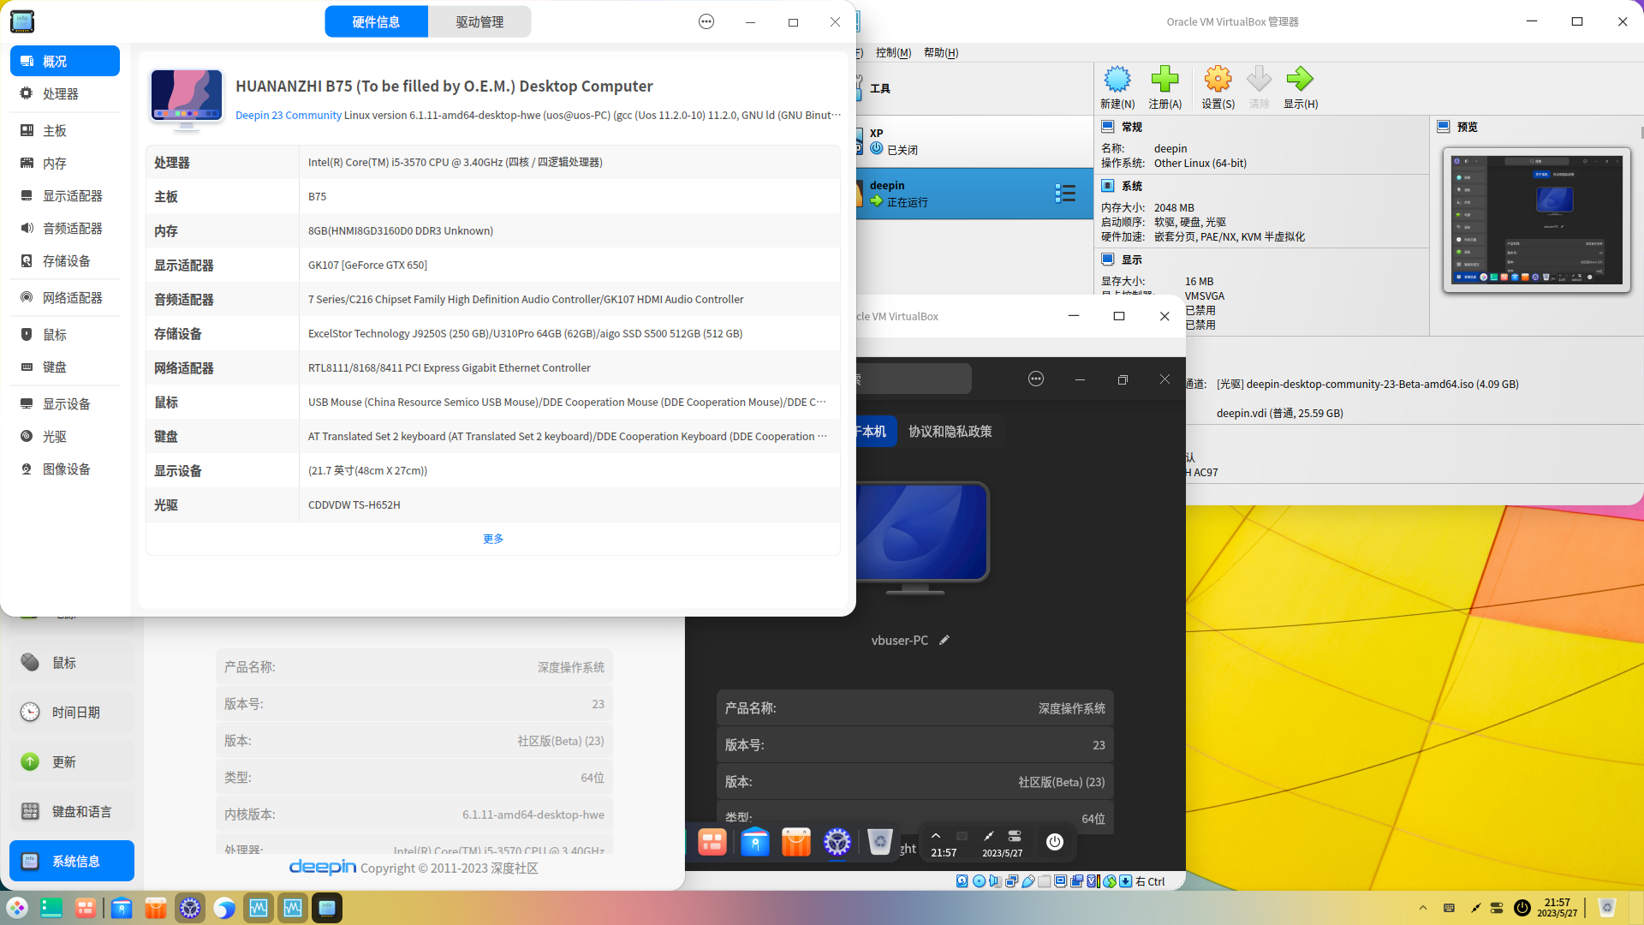Select Storage Devices (存储设备) in the sidebar

click(x=66, y=261)
